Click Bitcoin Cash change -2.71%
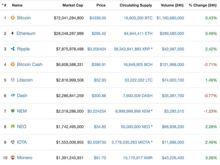The height and width of the screenshot is (165, 220). (x=210, y=65)
